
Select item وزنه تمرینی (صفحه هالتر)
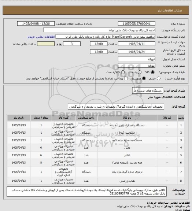coord(127,163)
